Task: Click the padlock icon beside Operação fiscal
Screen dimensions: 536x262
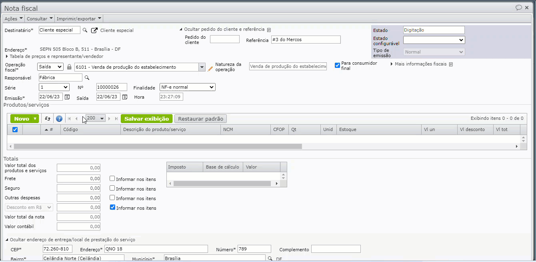Action: [69, 67]
